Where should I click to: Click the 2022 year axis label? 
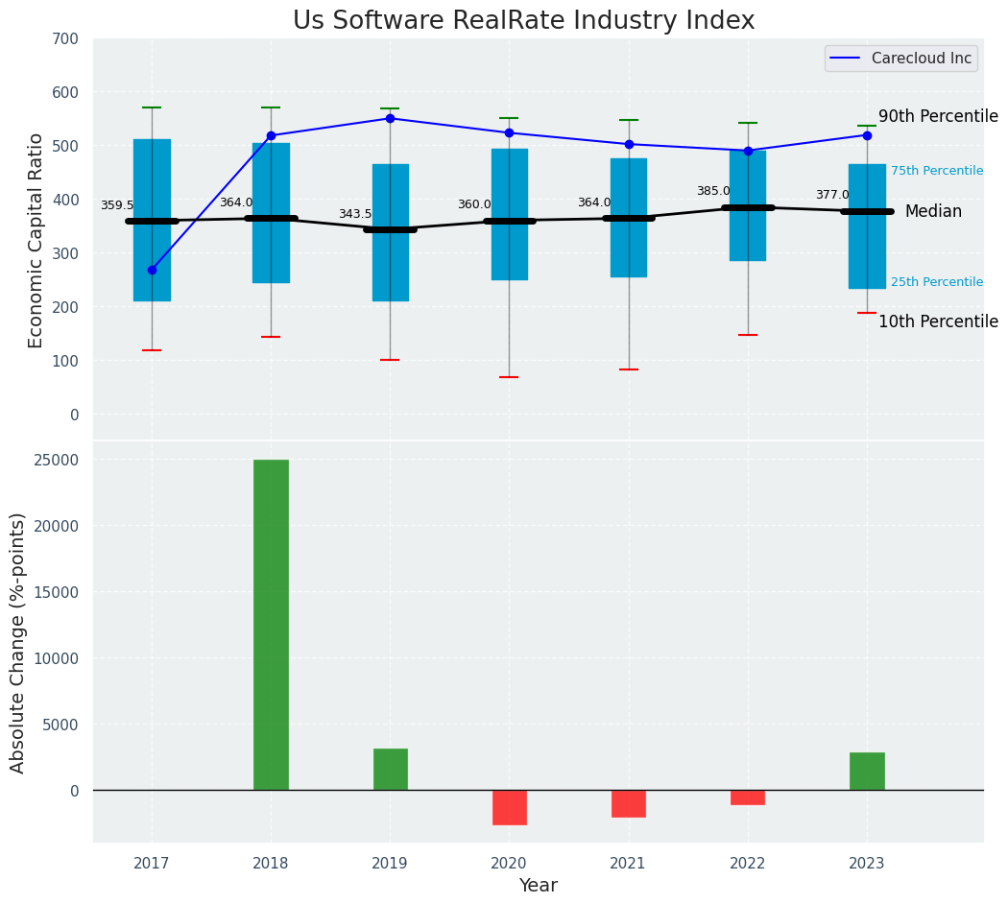tap(748, 863)
